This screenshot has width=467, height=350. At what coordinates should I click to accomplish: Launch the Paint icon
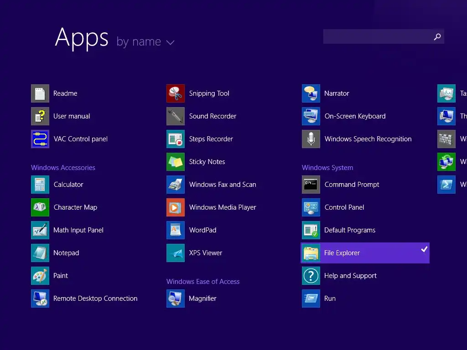[40, 276]
